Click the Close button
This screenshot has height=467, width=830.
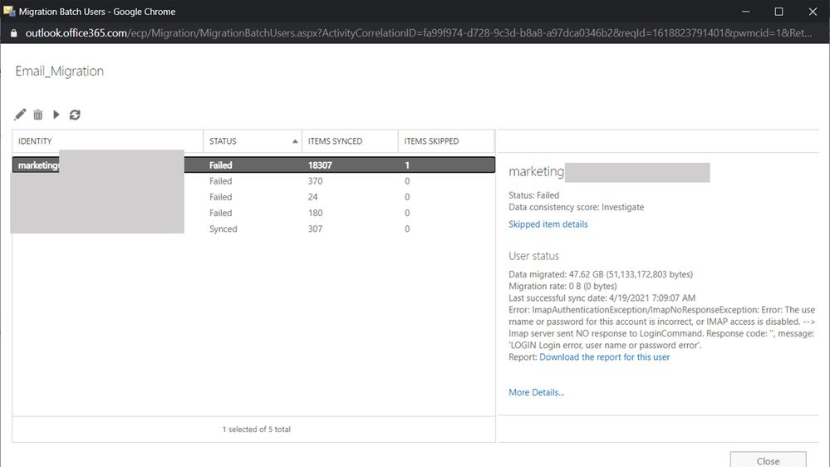(x=768, y=459)
